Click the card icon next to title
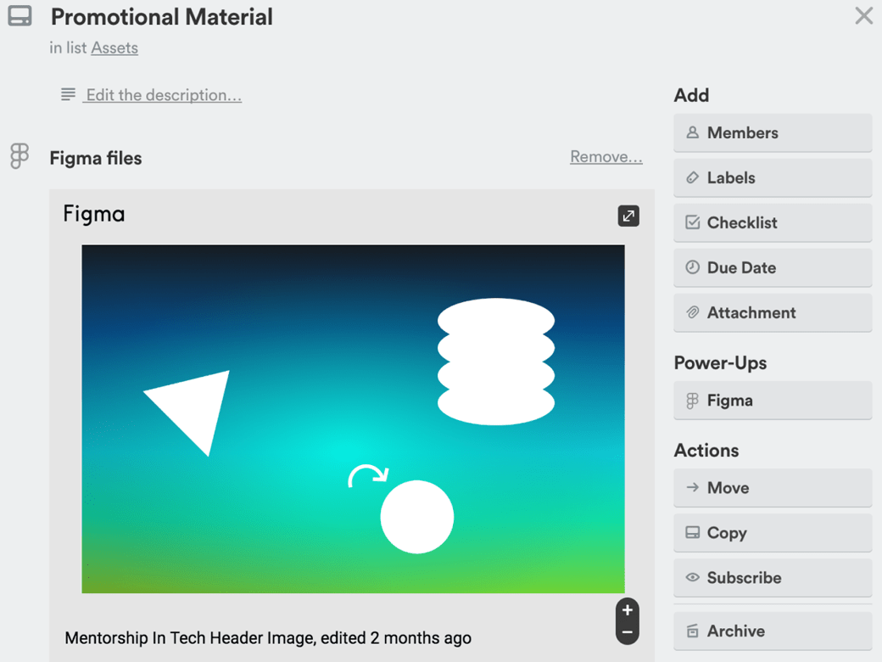Image resolution: width=882 pixels, height=662 pixels. click(x=20, y=16)
